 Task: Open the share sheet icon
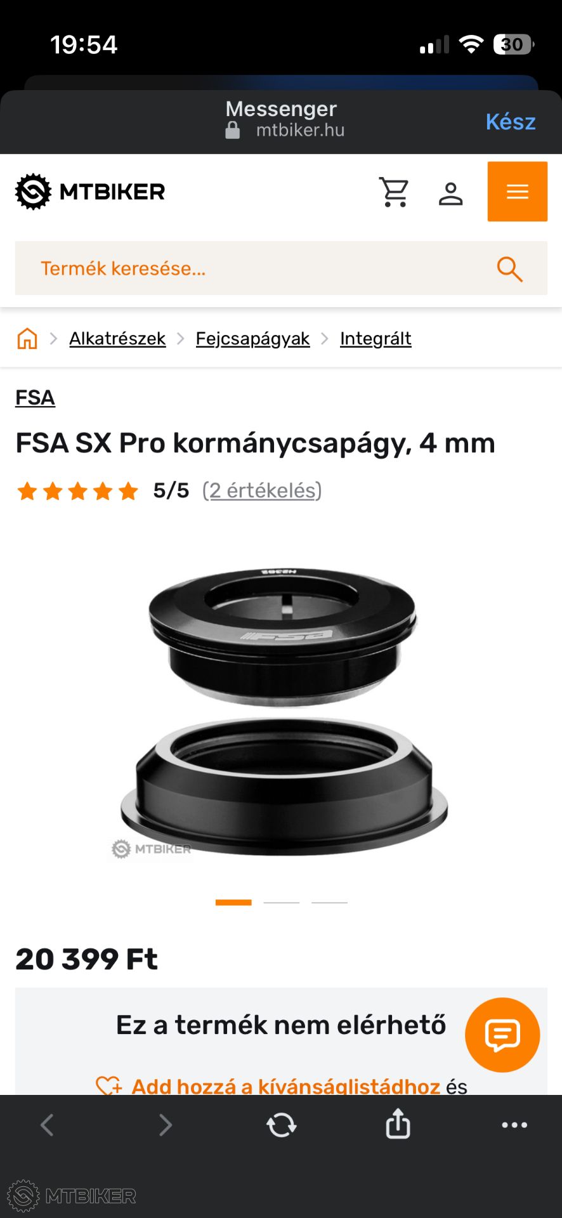(398, 1123)
